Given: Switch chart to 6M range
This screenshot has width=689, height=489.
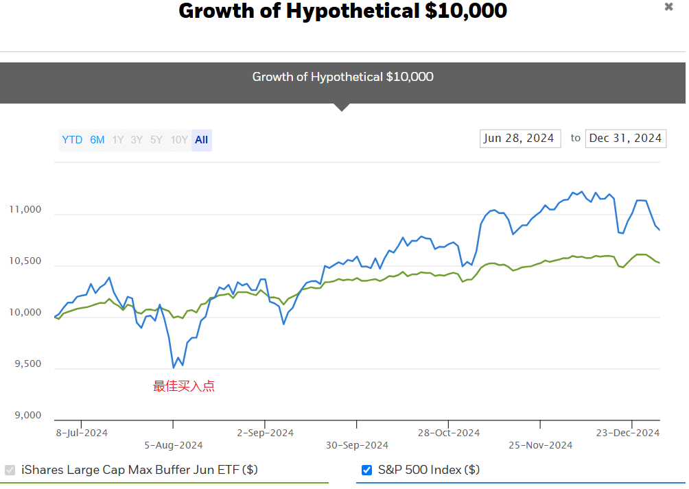Looking at the screenshot, I should (x=97, y=140).
